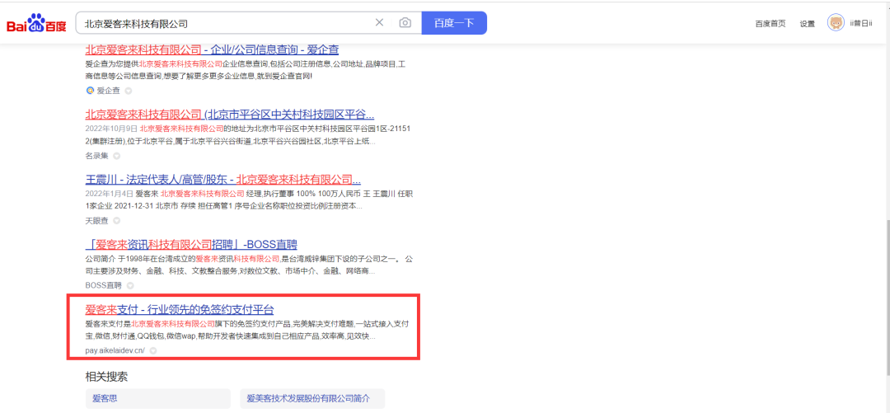Open 爱客来支付 - 行业领先的免签约支付平台 result

coord(180,310)
